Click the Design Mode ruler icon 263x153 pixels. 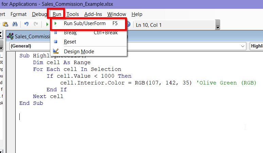coord(56,51)
